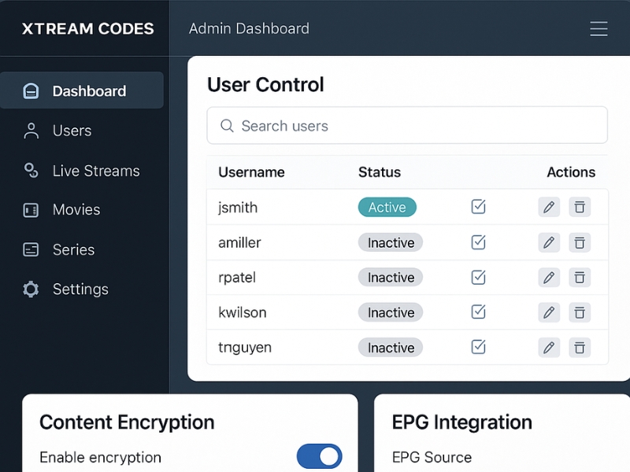Click the Inactive badge for rpatel

391,278
